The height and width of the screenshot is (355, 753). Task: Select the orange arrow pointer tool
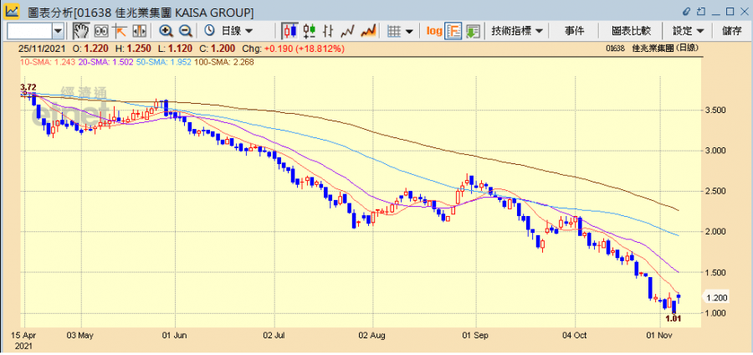coord(120,31)
